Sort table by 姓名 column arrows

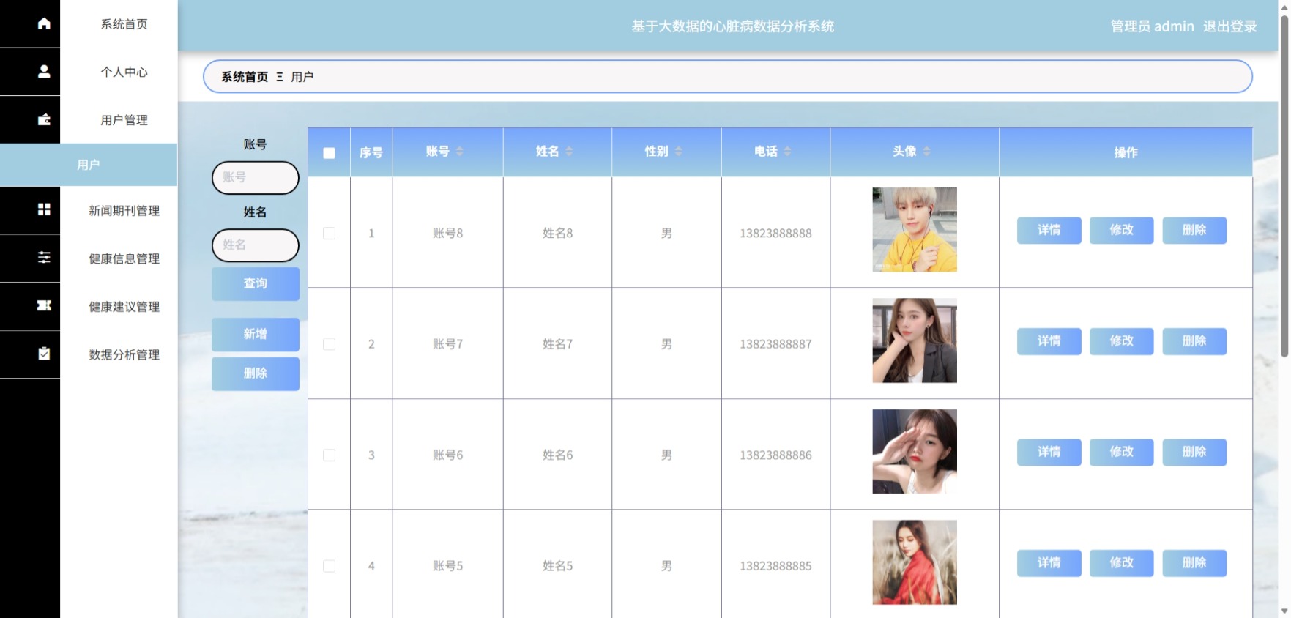[569, 151]
